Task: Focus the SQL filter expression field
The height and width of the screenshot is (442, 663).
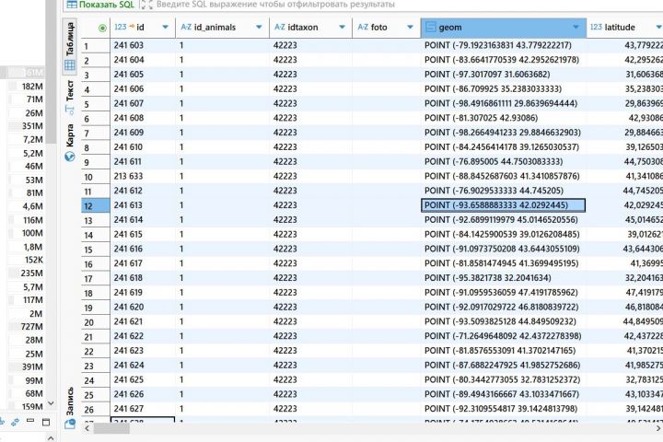Action: (x=274, y=5)
